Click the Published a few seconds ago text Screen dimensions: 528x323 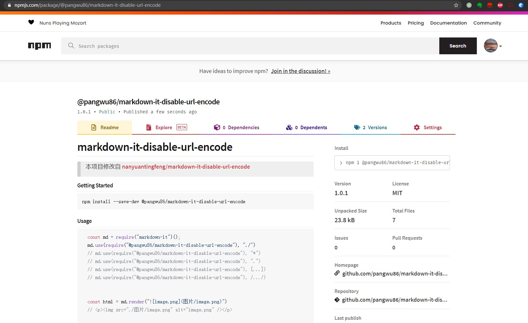pos(160,112)
